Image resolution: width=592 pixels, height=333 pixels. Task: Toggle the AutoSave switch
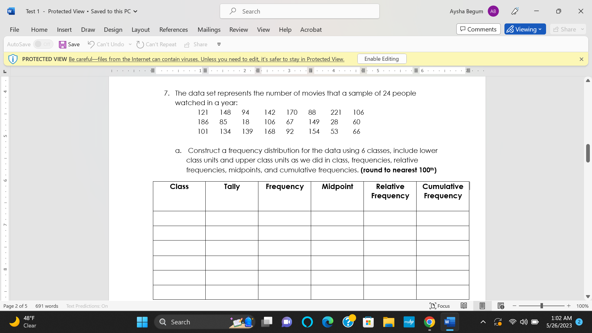tap(43, 44)
